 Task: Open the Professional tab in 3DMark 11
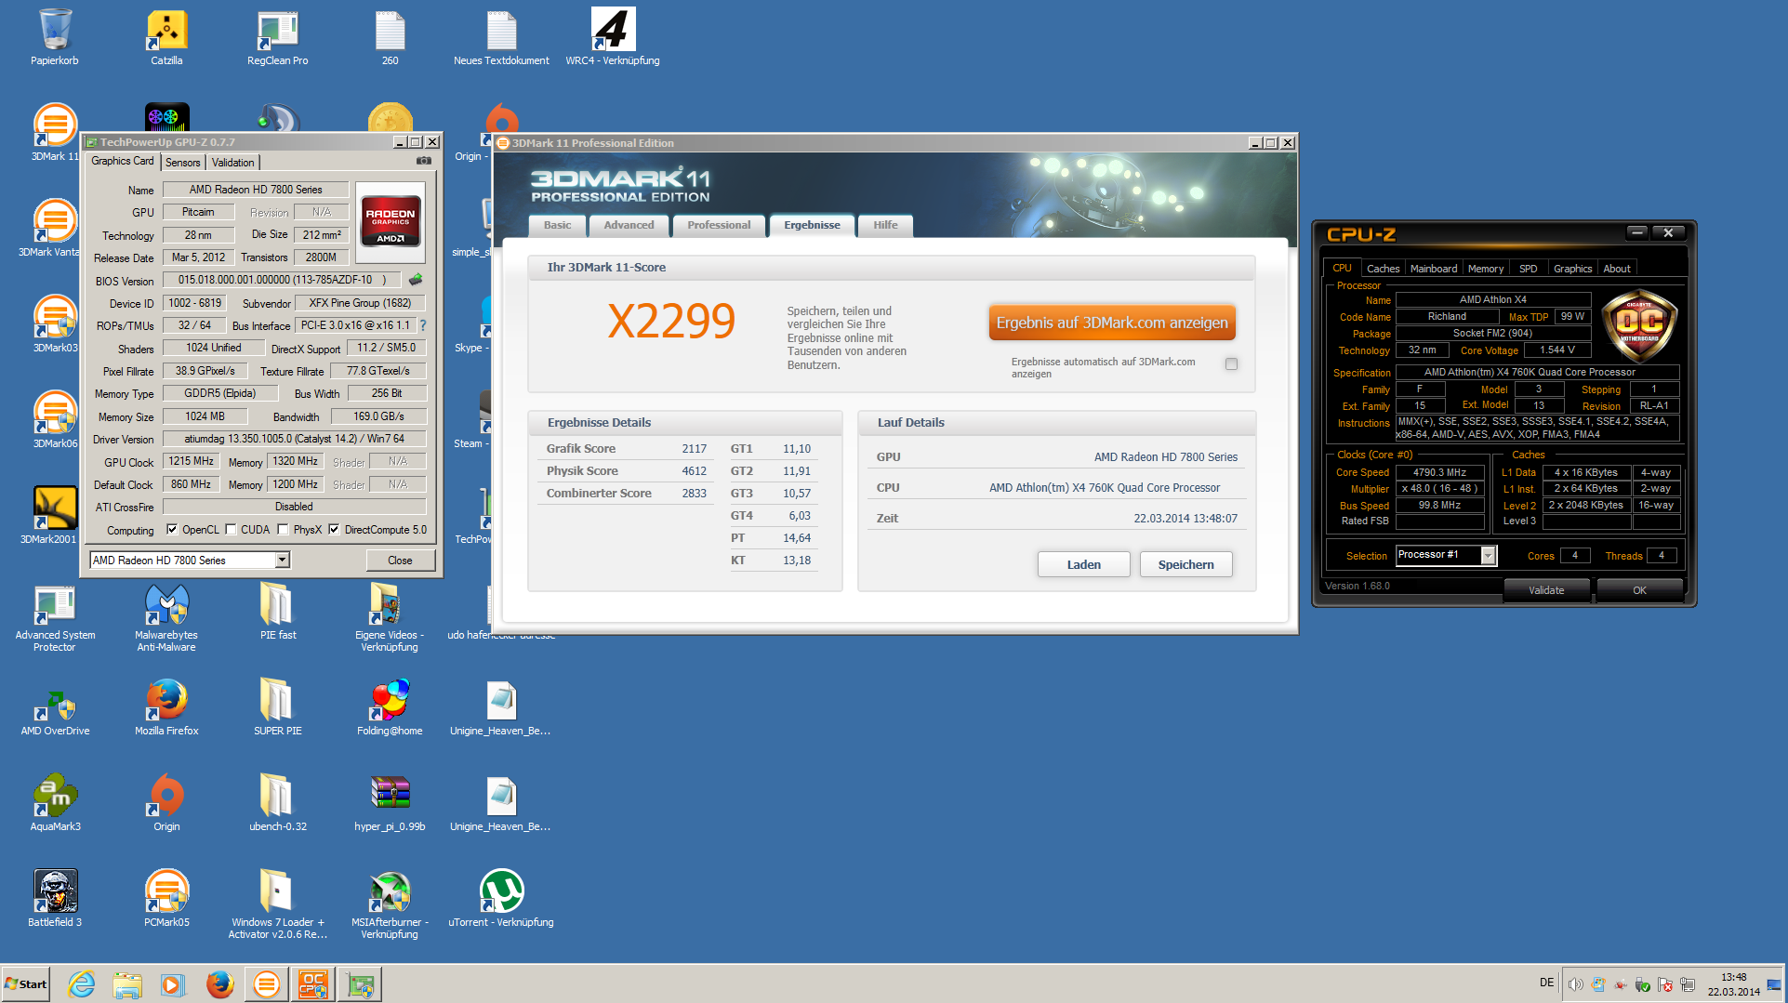[x=719, y=225]
